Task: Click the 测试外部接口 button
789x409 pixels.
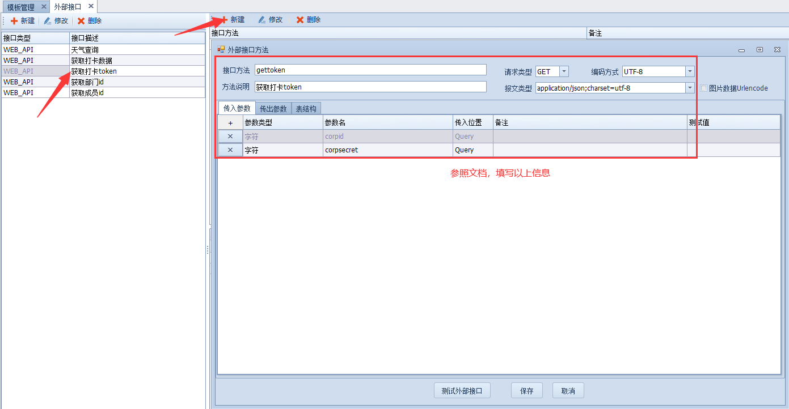Action: pyautogui.click(x=462, y=391)
